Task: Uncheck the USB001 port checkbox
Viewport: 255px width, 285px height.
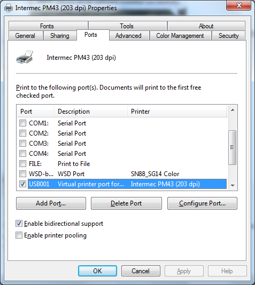Action: pyautogui.click(x=23, y=184)
